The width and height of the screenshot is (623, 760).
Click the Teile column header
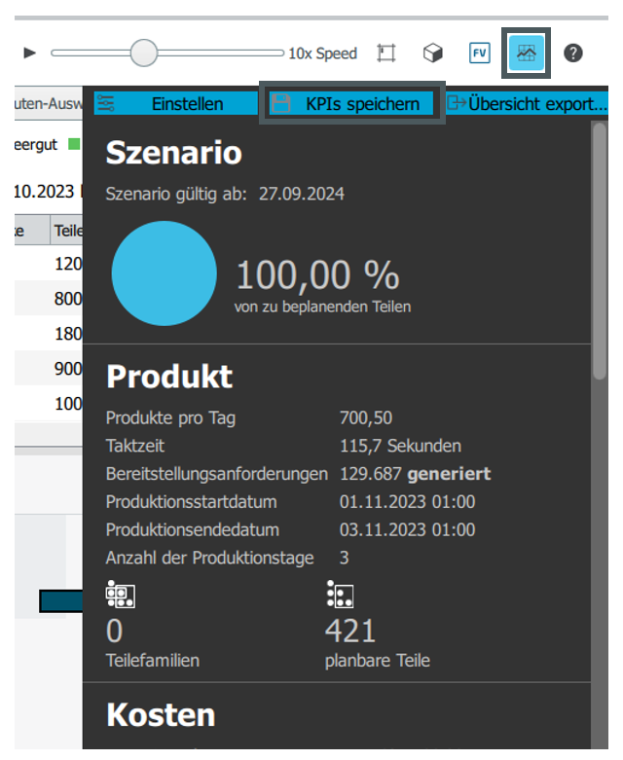pyautogui.click(x=67, y=231)
